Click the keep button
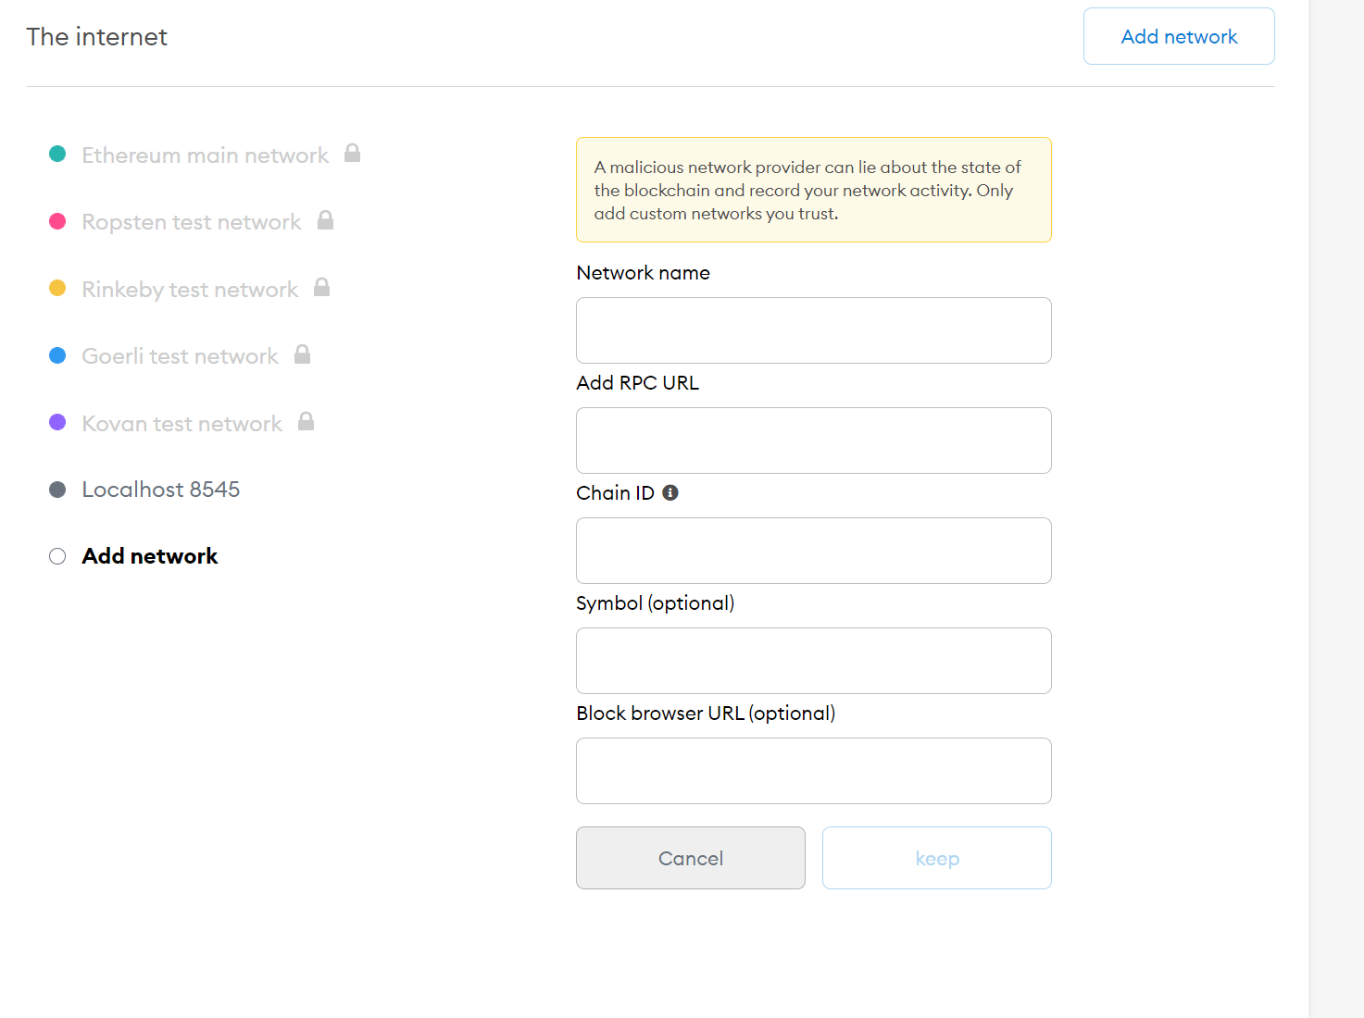 [x=937, y=858]
